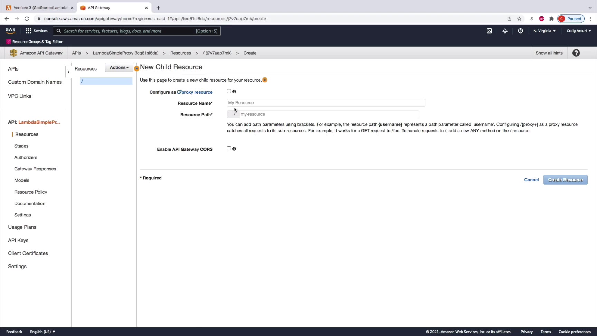This screenshot has width=597, height=336.
Task: Bookmark this page with the star icon
Action: tap(519, 19)
